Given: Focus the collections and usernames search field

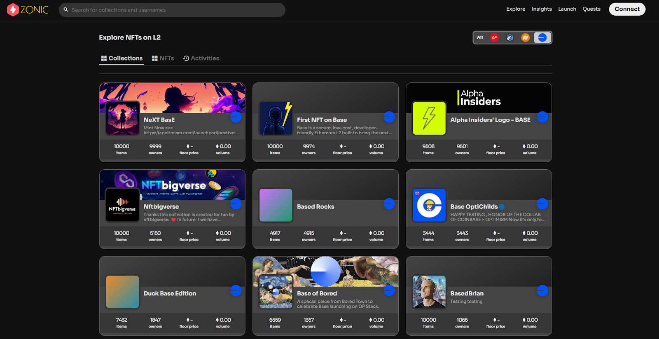Looking at the screenshot, I should click(172, 10).
